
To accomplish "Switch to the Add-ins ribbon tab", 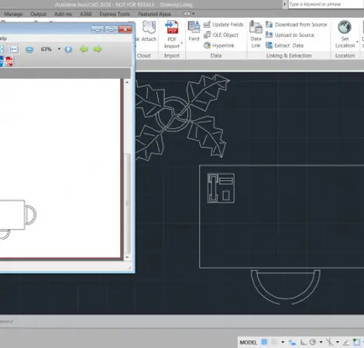I will (63, 14).
